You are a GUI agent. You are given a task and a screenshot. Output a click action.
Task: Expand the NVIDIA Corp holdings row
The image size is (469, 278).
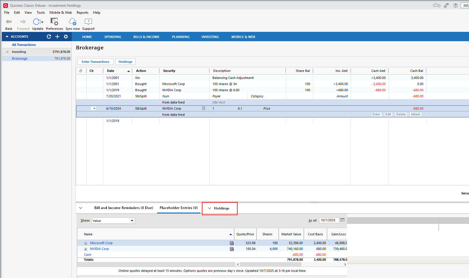coord(86,249)
